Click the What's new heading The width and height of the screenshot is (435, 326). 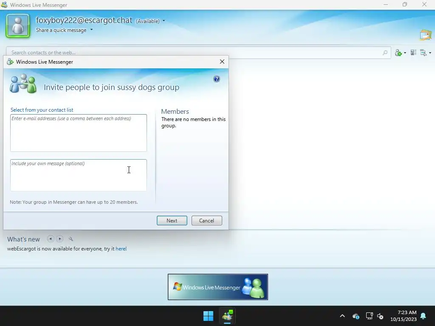tap(24, 239)
